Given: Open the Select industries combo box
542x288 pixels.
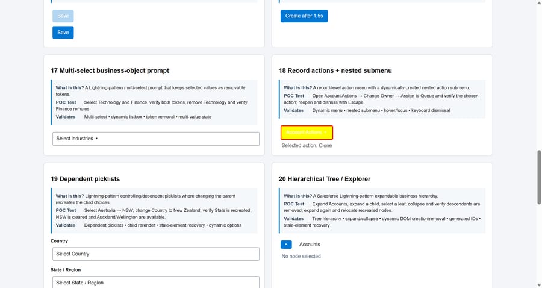Looking at the screenshot, I should [156, 139].
